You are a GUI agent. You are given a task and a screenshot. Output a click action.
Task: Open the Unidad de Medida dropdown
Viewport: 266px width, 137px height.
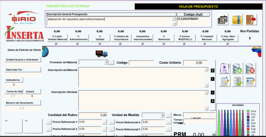coord(163,115)
